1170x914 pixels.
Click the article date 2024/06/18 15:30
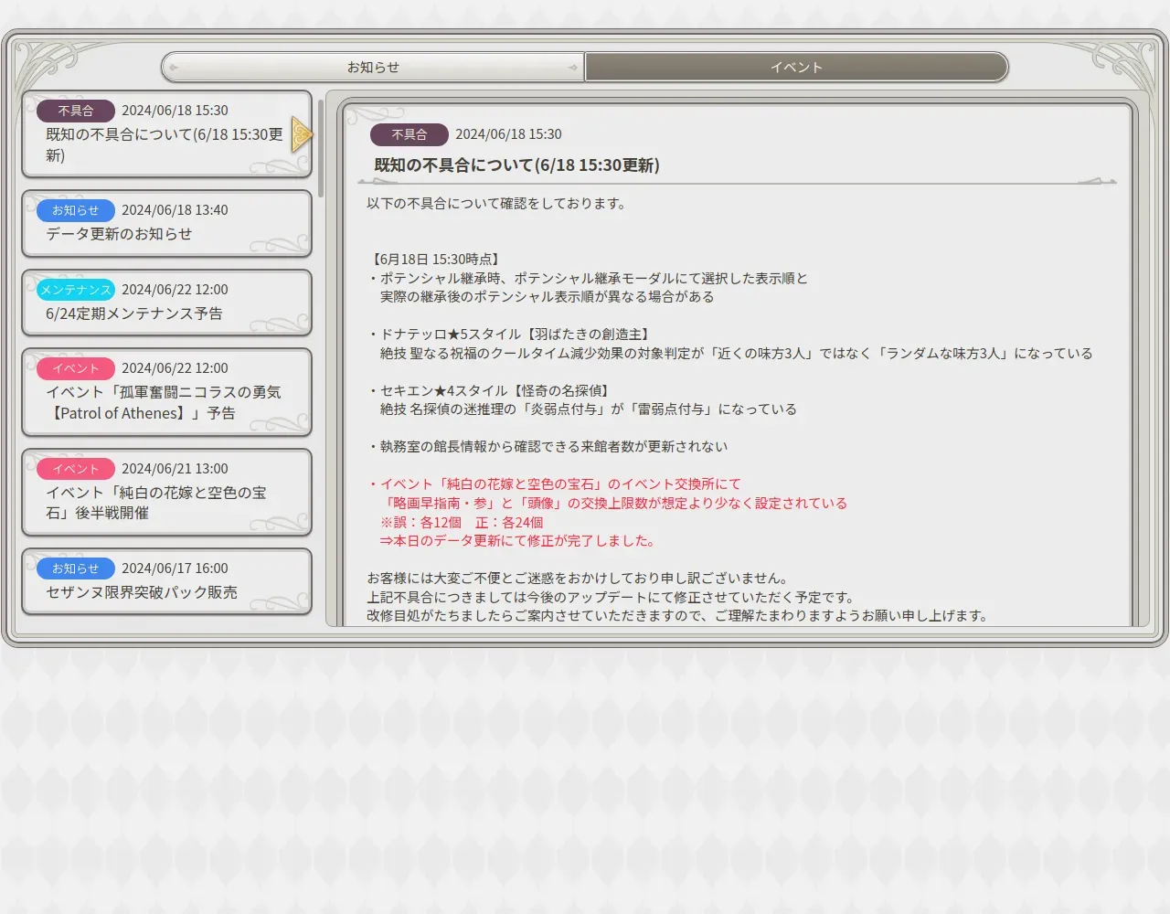pos(508,134)
